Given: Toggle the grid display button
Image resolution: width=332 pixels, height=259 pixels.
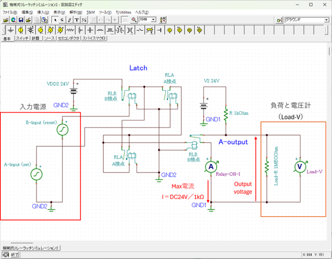Looking at the screenshot, I should 124,20.
